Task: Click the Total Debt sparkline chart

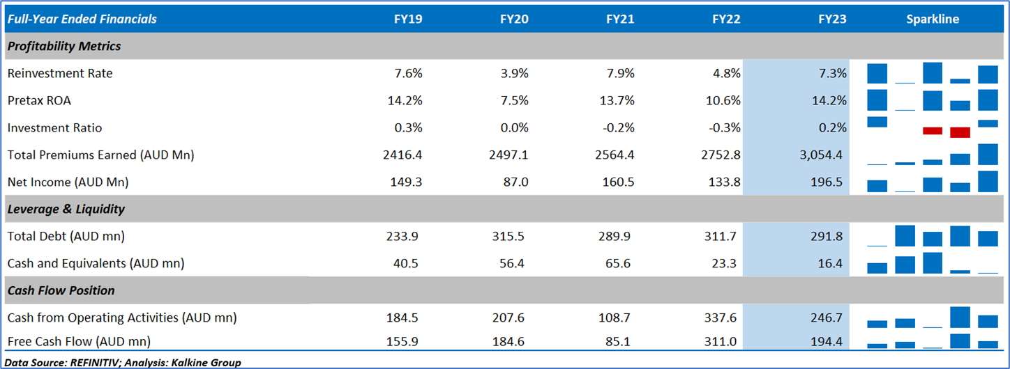Action: point(932,236)
